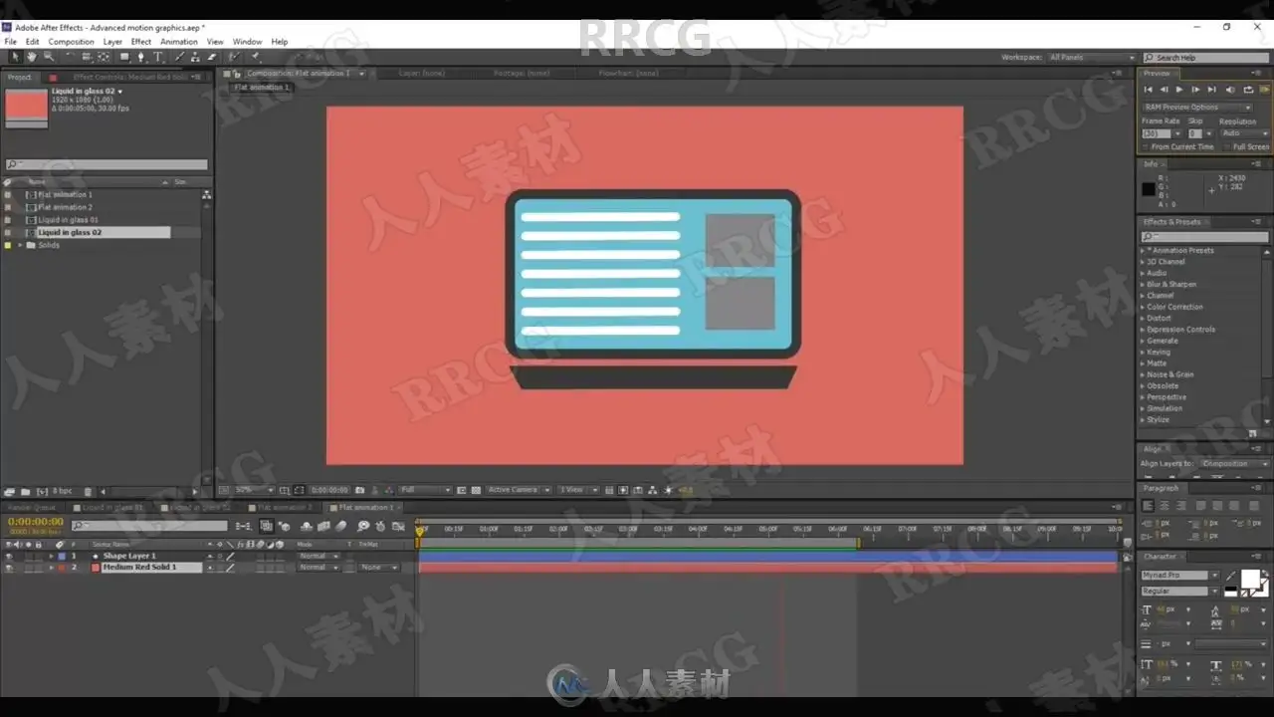Select the Selection arrow tool
Screen dimensions: 1274x717
(x=14, y=57)
